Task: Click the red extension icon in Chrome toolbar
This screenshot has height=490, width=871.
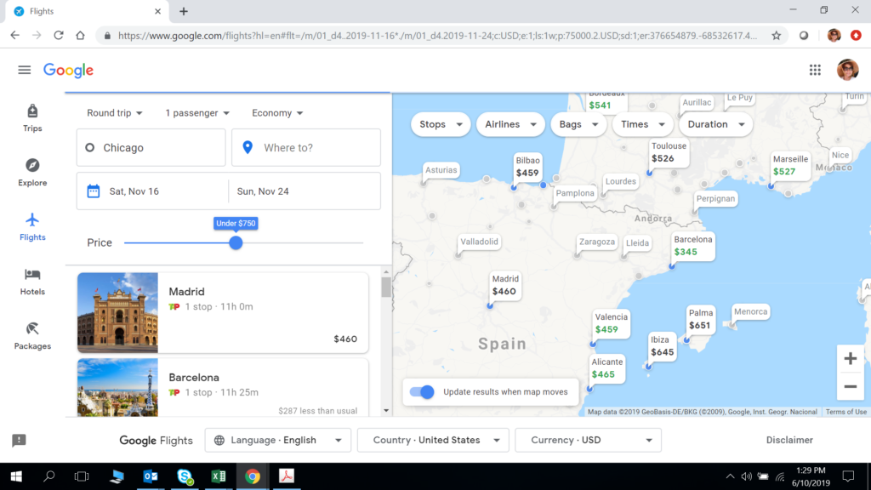Action: [856, 36]
